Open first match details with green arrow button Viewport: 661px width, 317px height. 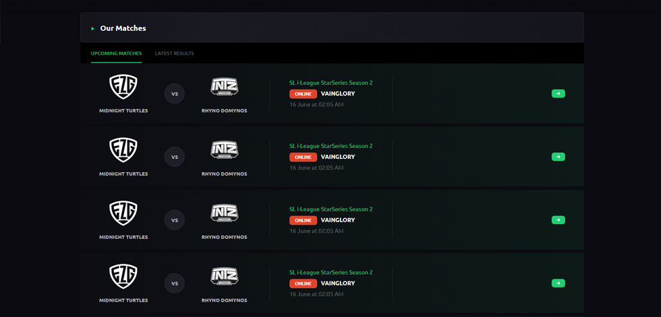(x=558, y=94)
